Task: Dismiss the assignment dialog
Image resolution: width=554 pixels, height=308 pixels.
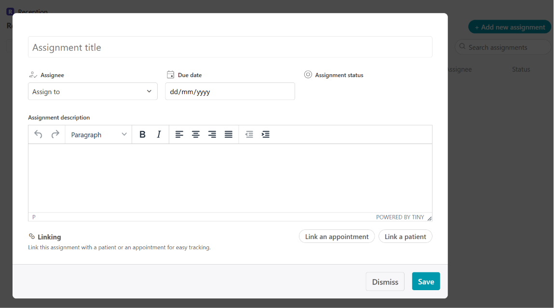Action: [385, 281]
